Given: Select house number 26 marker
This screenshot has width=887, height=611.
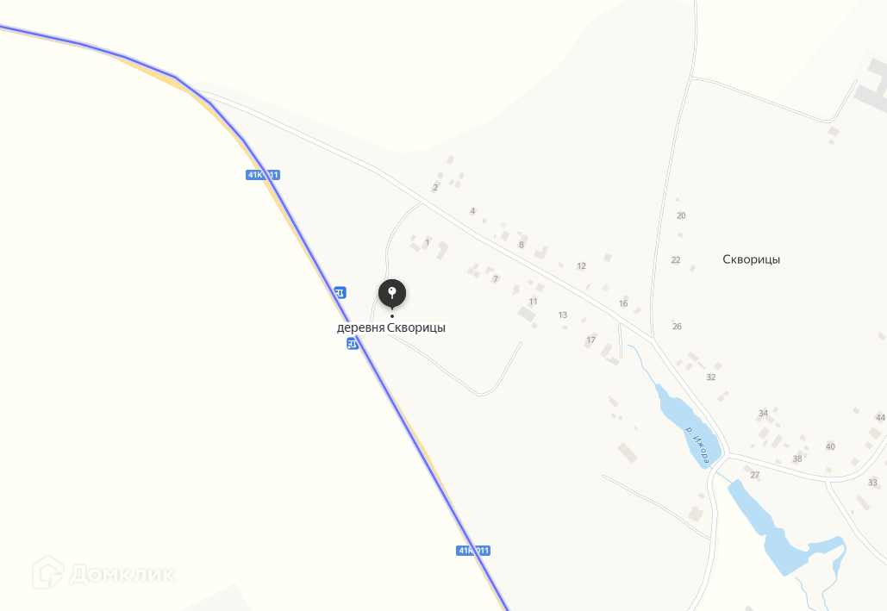Looking at the screenshot, I should click(677, 327).
